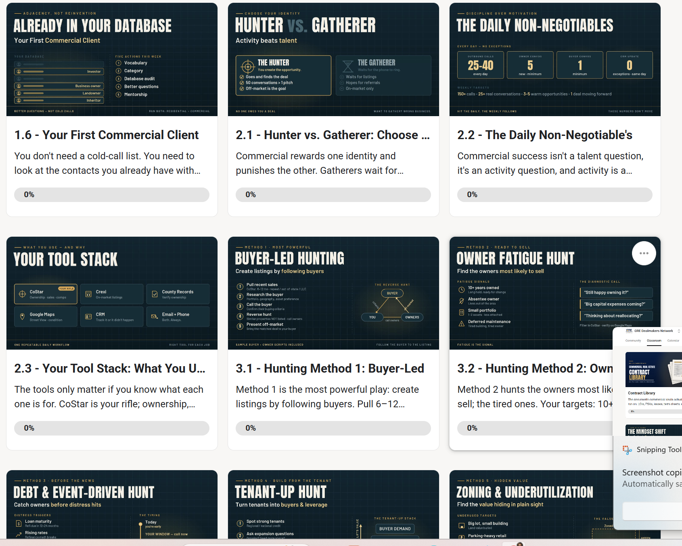Click description "You don't need a cold-call list"

[107, 163]
